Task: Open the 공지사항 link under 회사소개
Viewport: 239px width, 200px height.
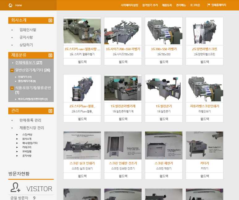Action: pyautogui.click(x=26, y=37)
